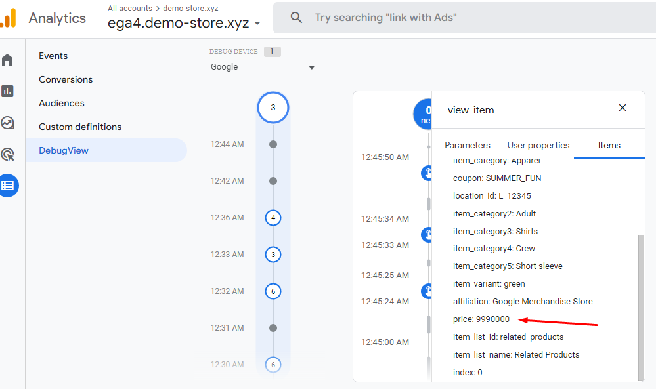Select the 12:44 AM timeline dot
Screen dimensions: 656x389
pyautogui.click(x=273, y=144)
